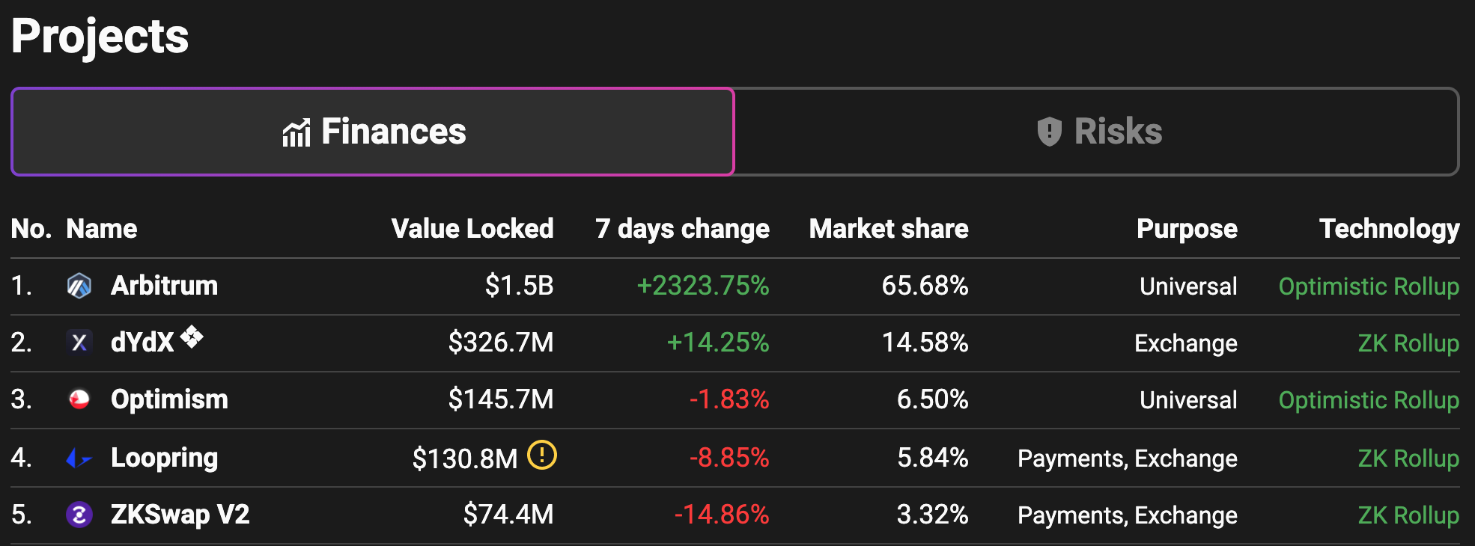Click the 65.68% market share cell
Image resolution: width=1475 pixels, height=546 pixels.
coord(925,286)
